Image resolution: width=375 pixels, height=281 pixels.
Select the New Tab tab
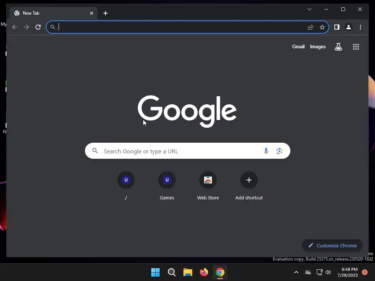pos(53,13)
